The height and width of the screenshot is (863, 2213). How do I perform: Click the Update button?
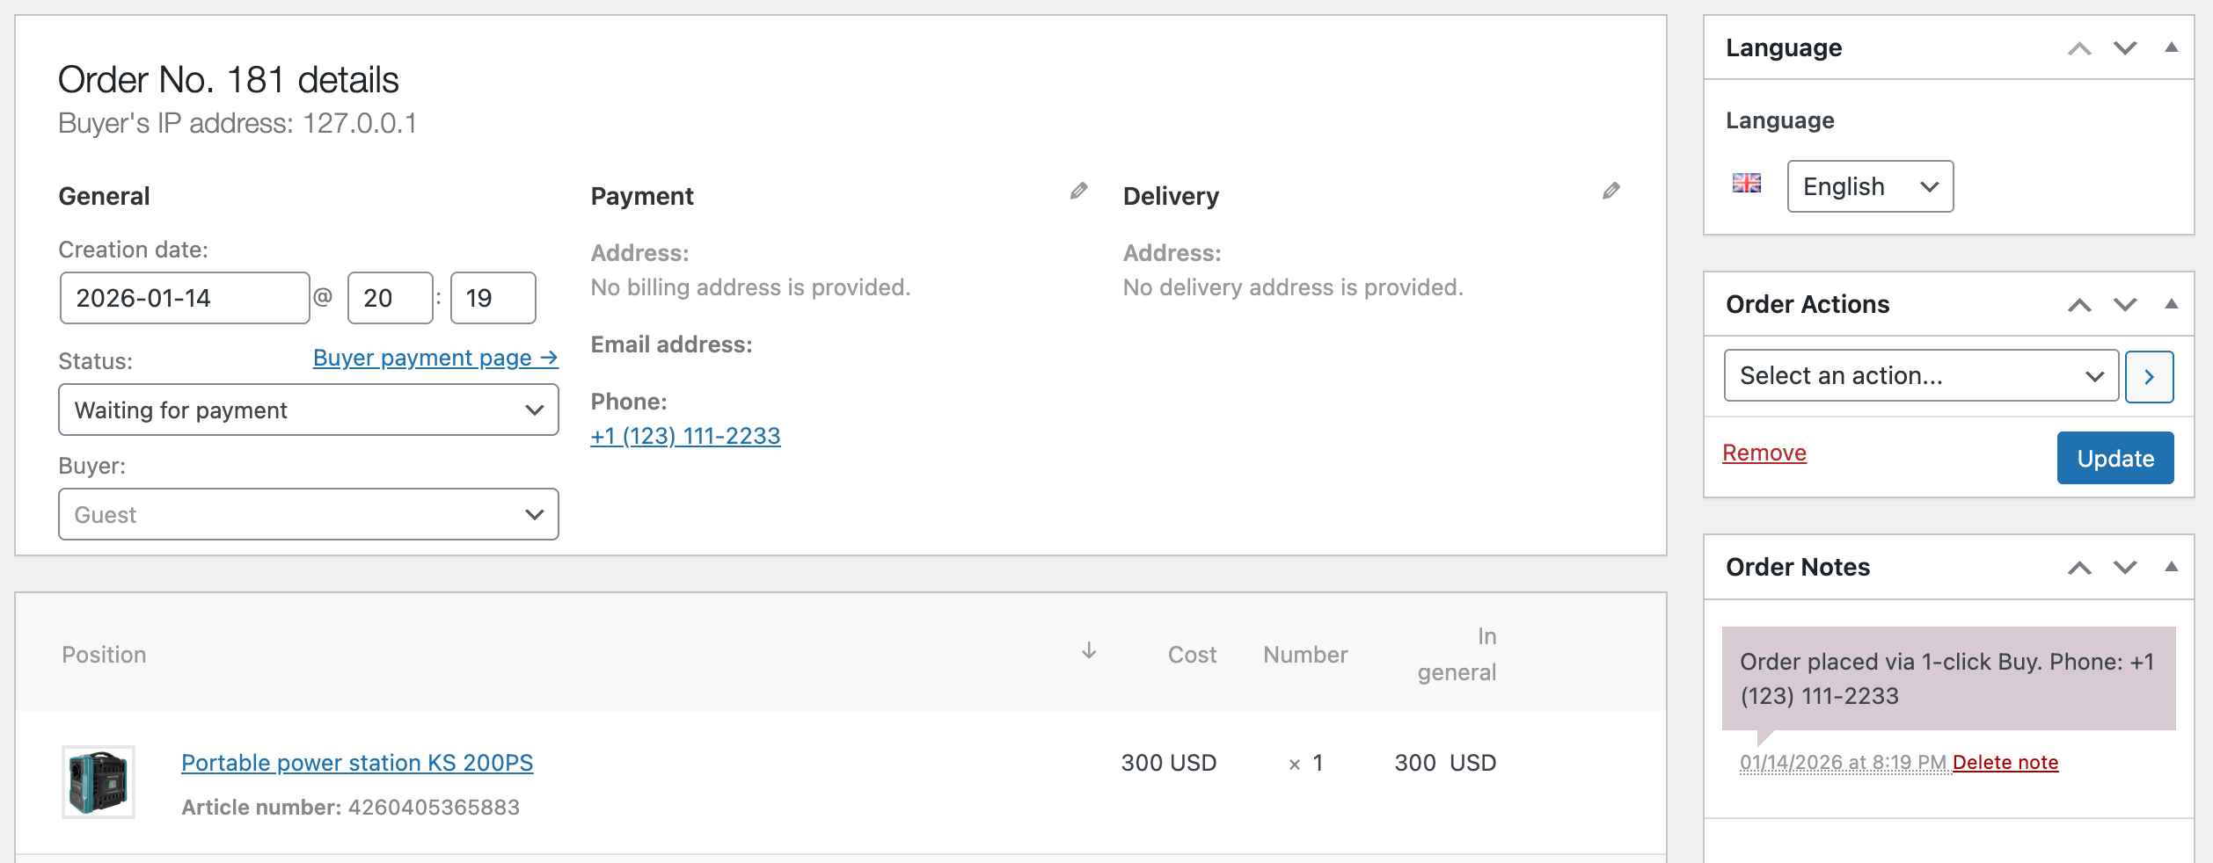(2114, 458)
